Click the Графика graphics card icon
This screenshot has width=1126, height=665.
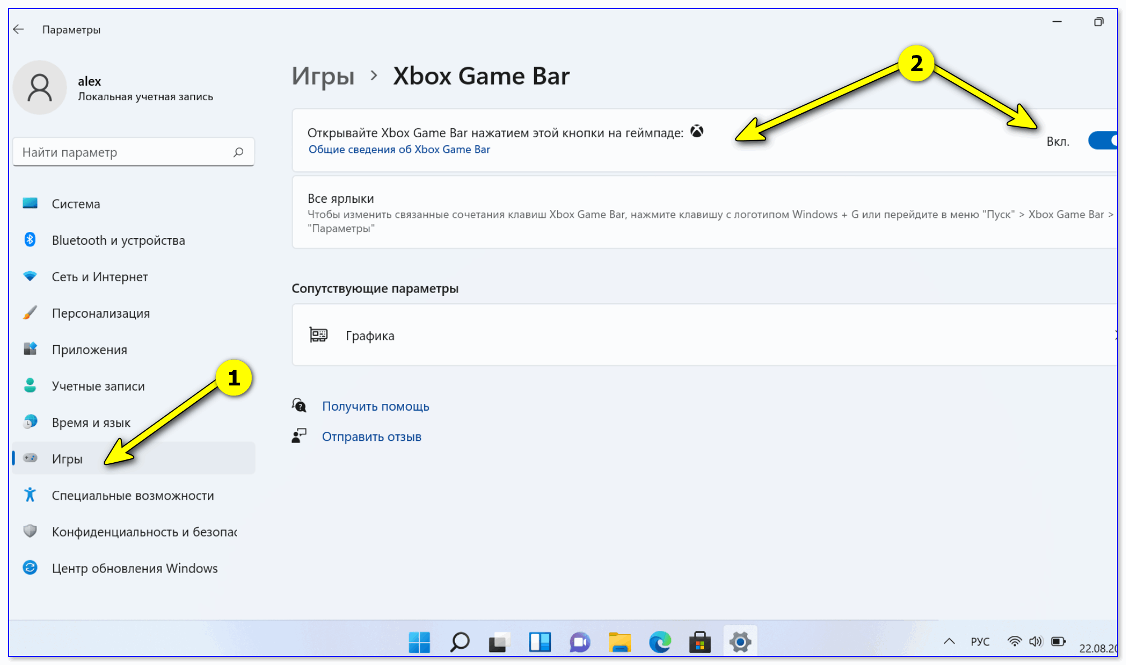(318, 335)
